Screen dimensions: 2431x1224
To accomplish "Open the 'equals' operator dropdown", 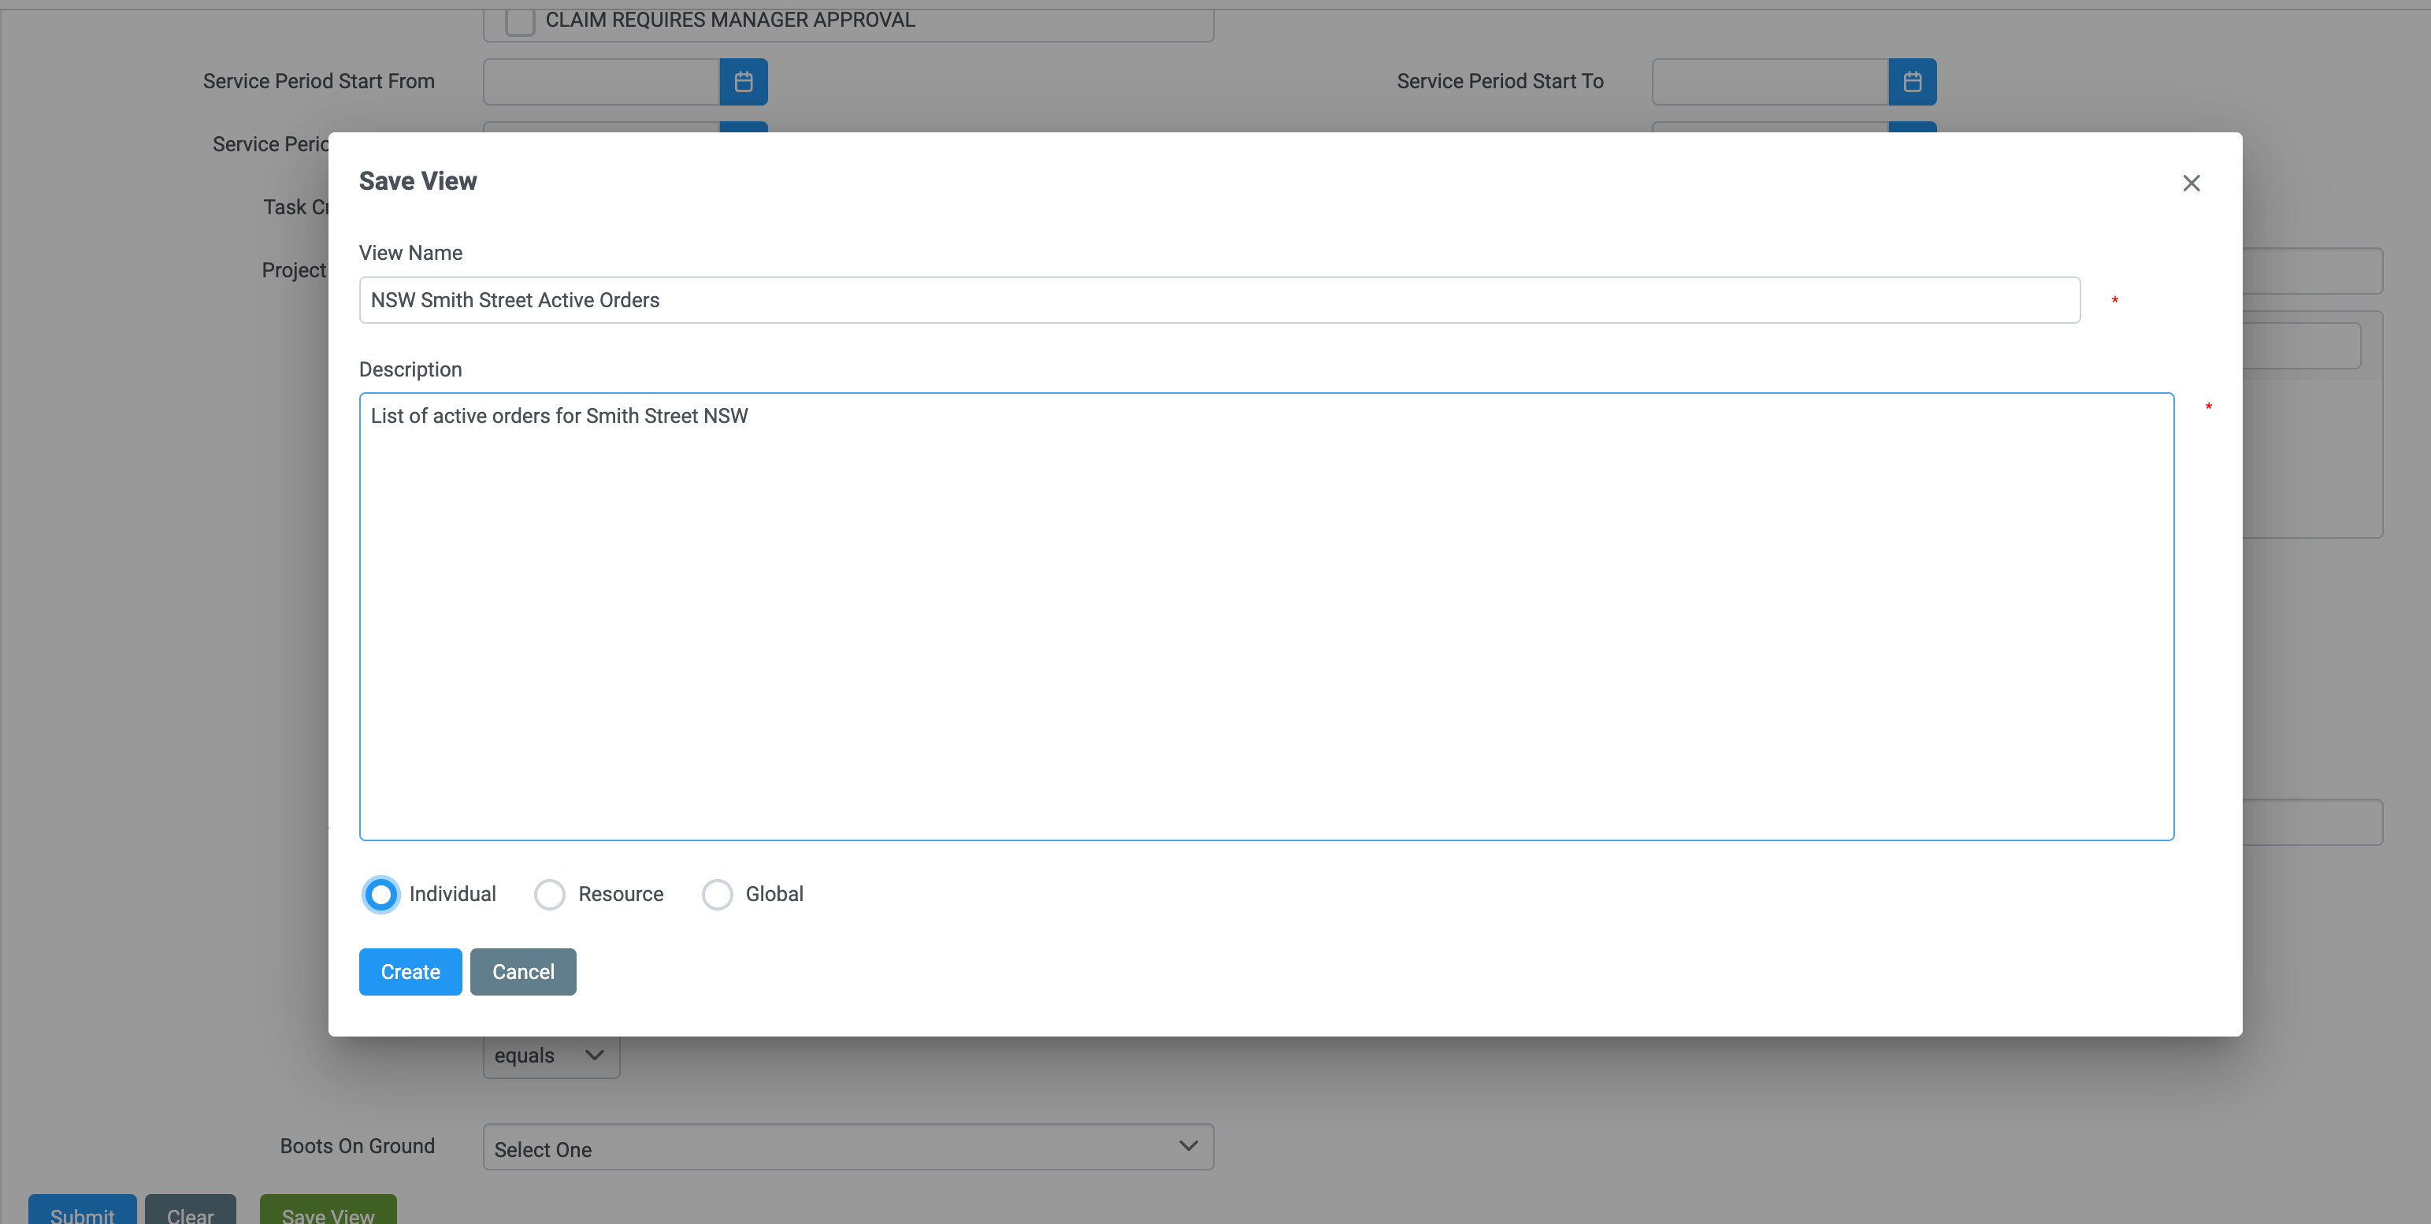I will pyautogui.click(x=551, y=1056).
